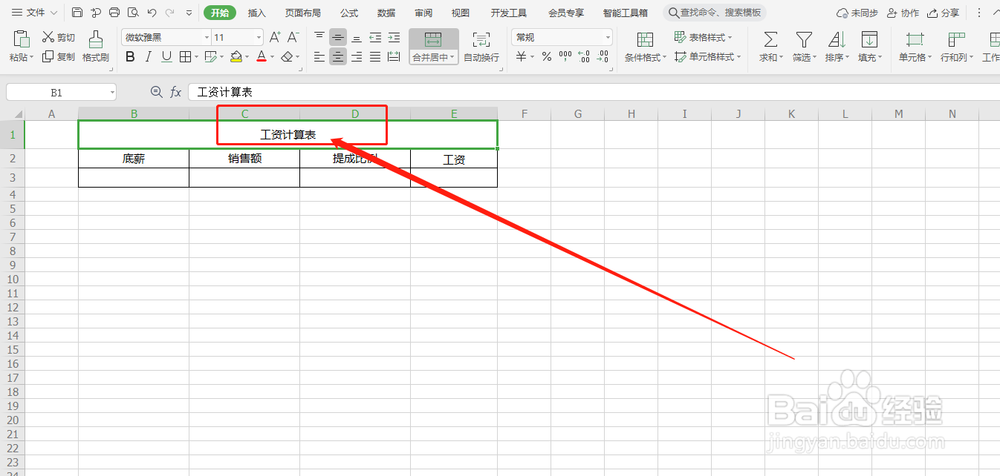Toggle underline formatting
Screen dimensions: 1000x476
click(165, 56)
